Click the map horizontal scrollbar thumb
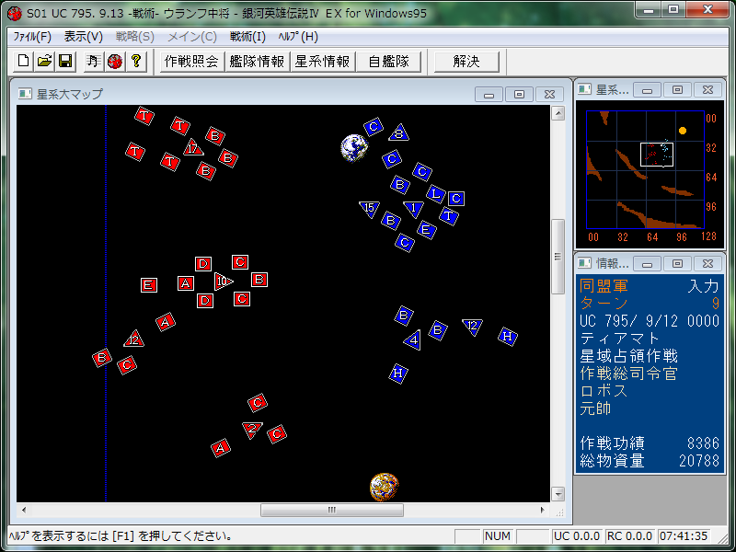The width and height of the screenshot is (736, 552). tap(332, 510)
